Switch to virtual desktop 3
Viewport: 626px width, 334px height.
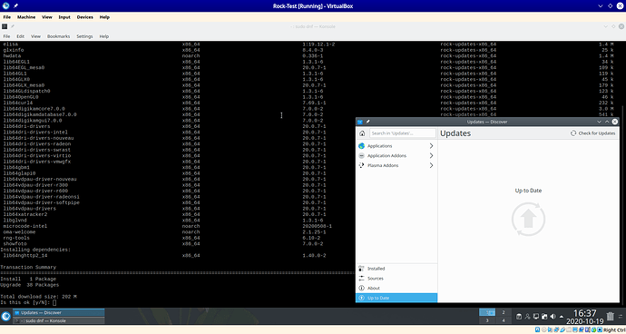point(487,320)
